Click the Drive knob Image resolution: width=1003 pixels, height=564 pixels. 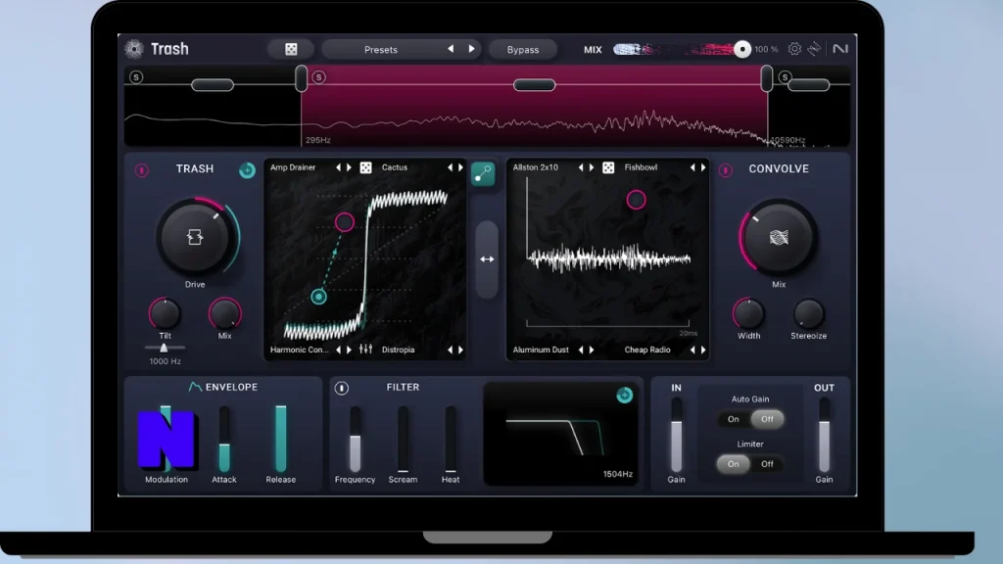pos(195,237)
